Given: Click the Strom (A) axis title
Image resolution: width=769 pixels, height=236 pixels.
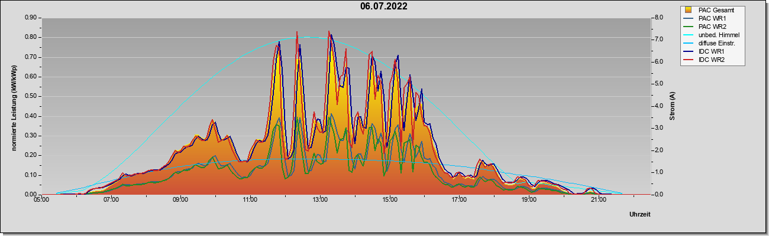Looking at the screenshot, I should 672,106.
